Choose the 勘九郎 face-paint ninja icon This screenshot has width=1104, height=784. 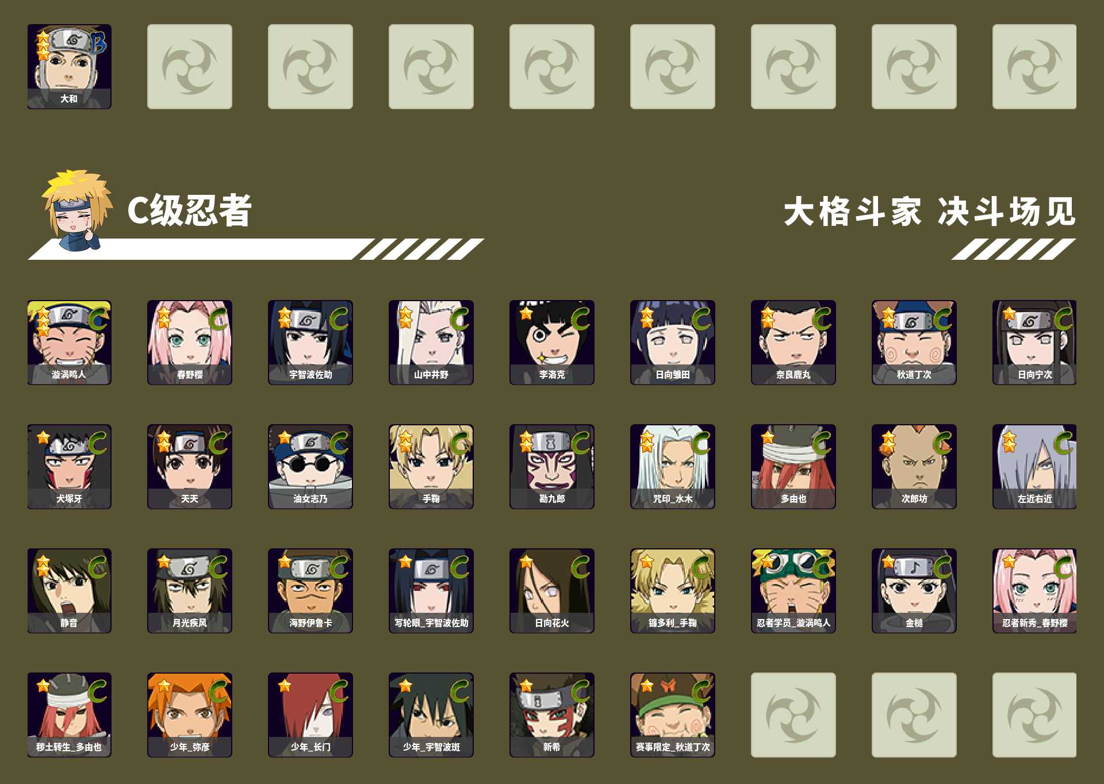[x=552, y=467]
